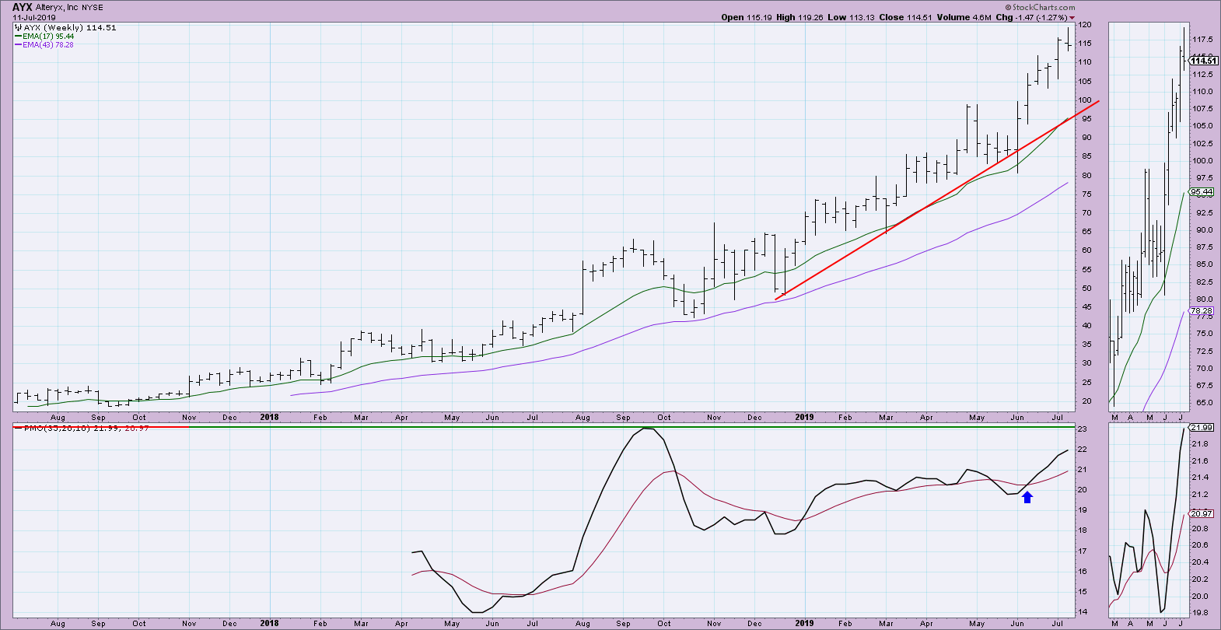Select the 65 label on the main price axis

[1086, 232]
